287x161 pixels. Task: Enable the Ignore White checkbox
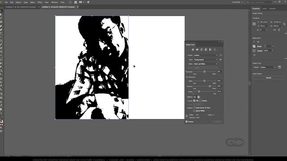coord(194,110)
